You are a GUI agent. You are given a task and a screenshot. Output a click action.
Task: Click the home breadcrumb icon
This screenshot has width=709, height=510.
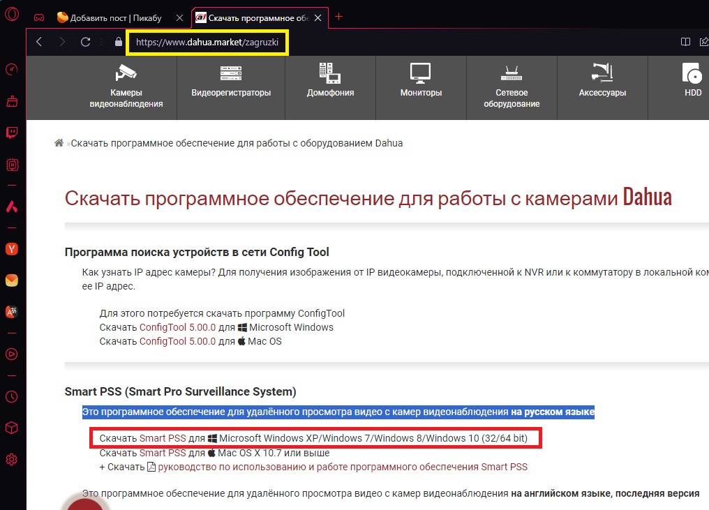(59, 143)
